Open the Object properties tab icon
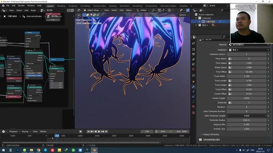Image resolution: width=273 pixels, height=153 pixels. tap(193, 82)
